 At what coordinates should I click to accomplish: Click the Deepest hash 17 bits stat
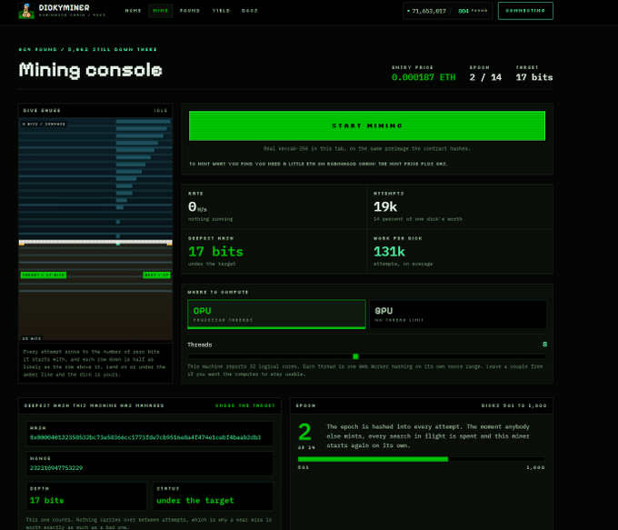tap(215, 252)
